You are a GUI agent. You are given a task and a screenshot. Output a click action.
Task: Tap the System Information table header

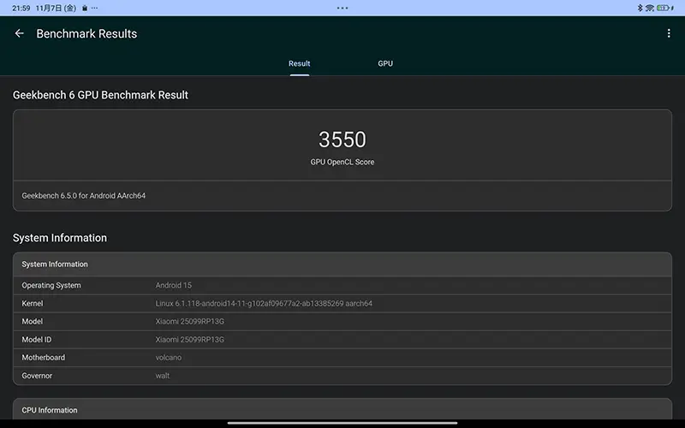[x=342, y=265]
